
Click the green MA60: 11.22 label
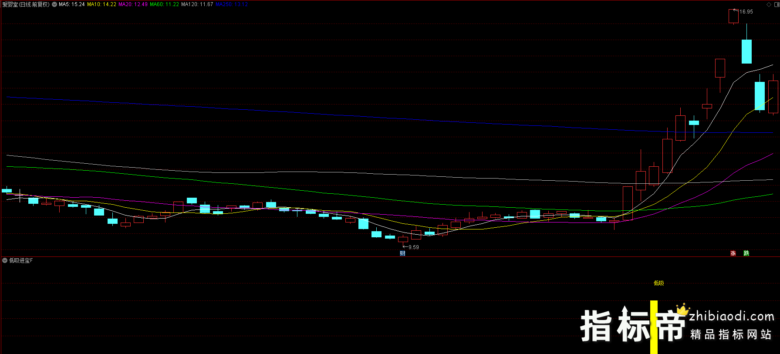pos(164,4)
